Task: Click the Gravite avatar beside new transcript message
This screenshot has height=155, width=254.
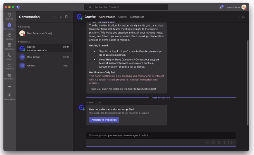Action: pyautogui.click(x=82, y=108)
